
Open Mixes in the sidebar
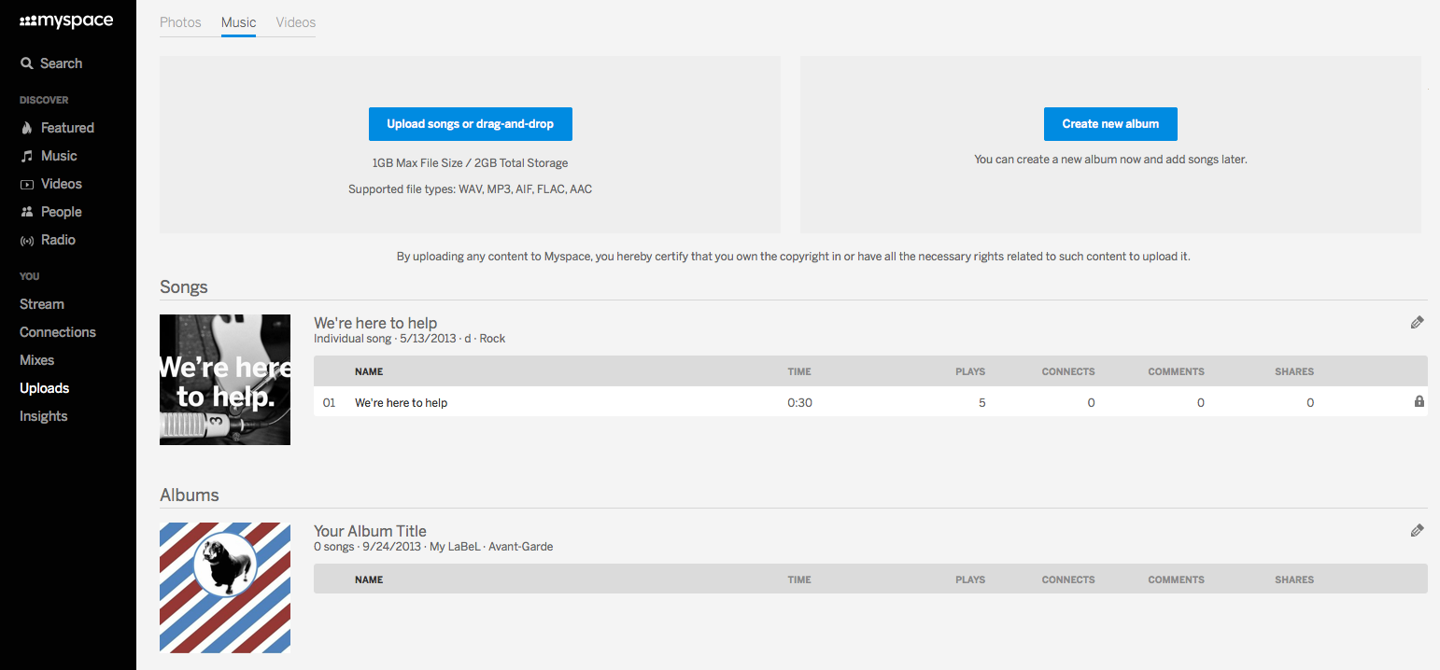tap(37, 360)
